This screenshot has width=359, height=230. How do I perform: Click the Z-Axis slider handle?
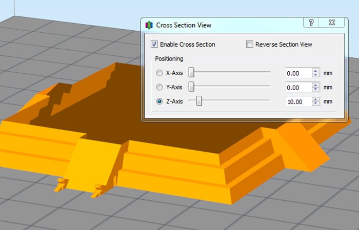(x=199, y=101)
